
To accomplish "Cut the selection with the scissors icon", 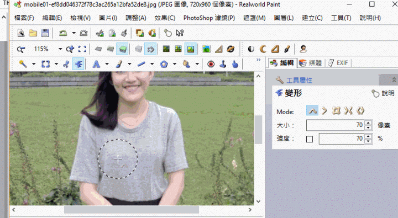I will click(x=99, y=33).
